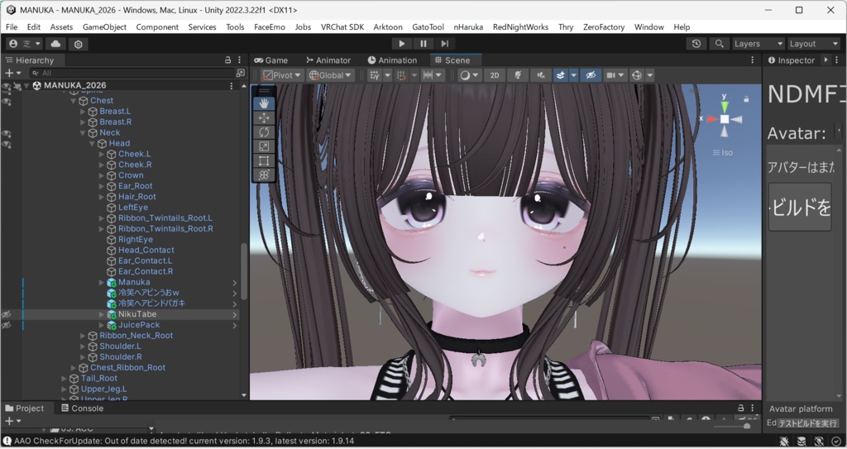Open scene camera settings dropdown
Image resolution: width=847 pixels, height=449 pixels.
click(615, 75)
